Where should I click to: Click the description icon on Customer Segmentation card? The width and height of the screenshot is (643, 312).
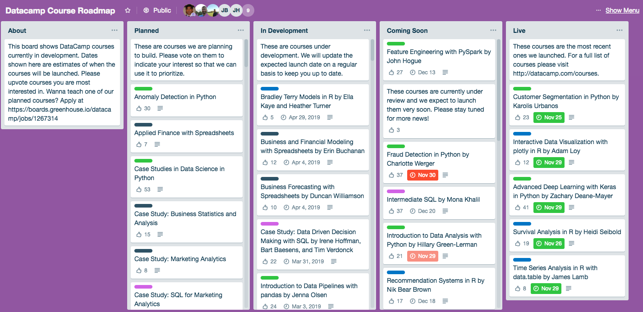point(571,118)
